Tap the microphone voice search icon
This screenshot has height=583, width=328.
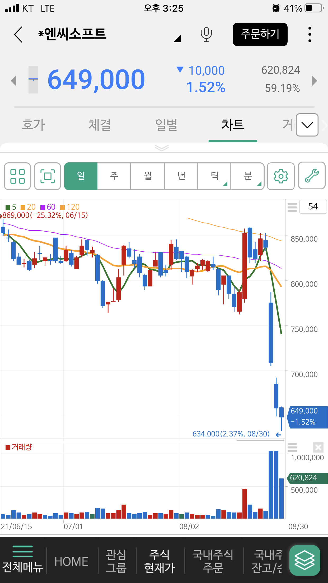click(x=206, y=35)
